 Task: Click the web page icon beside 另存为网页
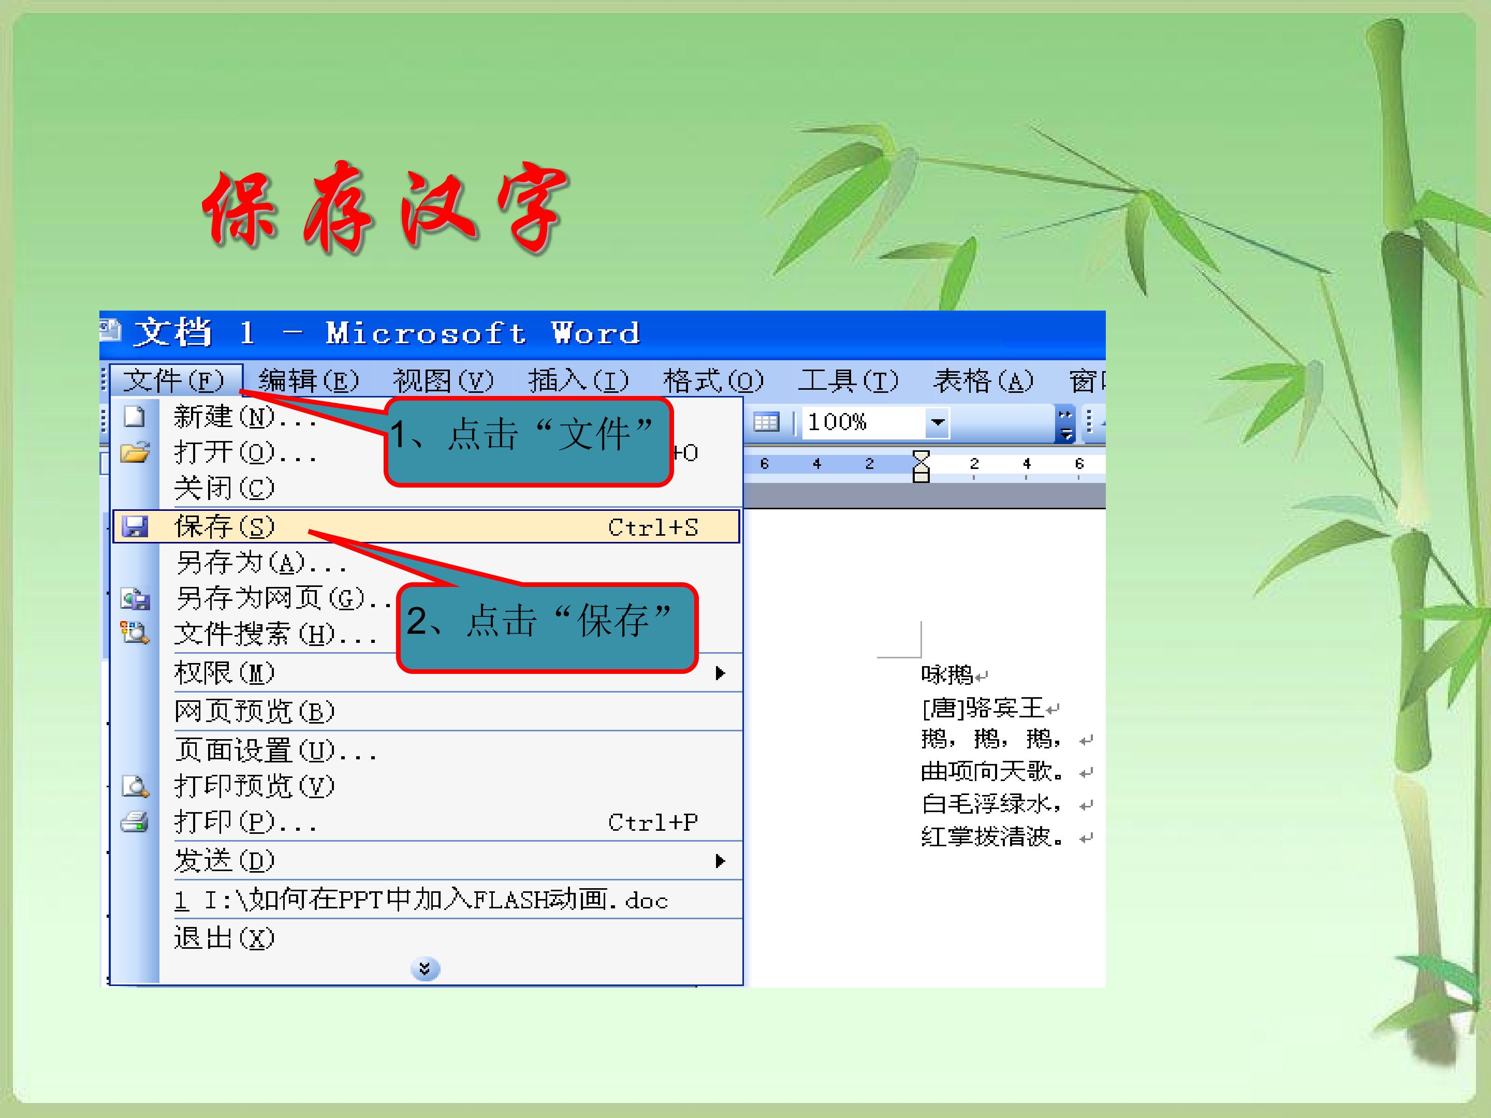pos(135,598)
